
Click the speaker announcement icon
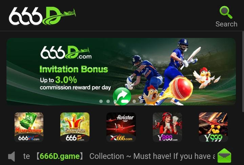tap(12, 156)
